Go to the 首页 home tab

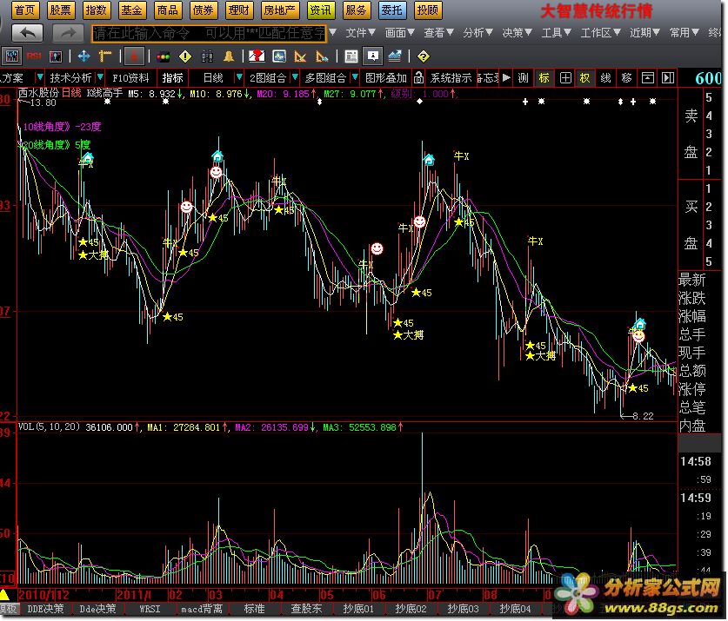[24, 10]
